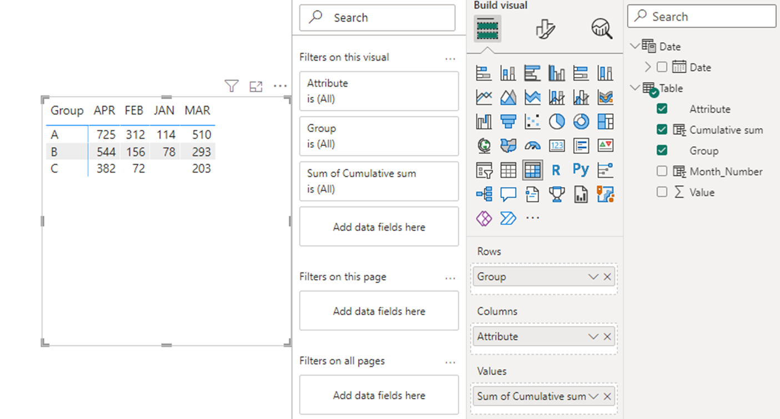Open more options for Filters on all pages
The height and width of the screenshot is (419, 780).
click(x=450, y=362)
